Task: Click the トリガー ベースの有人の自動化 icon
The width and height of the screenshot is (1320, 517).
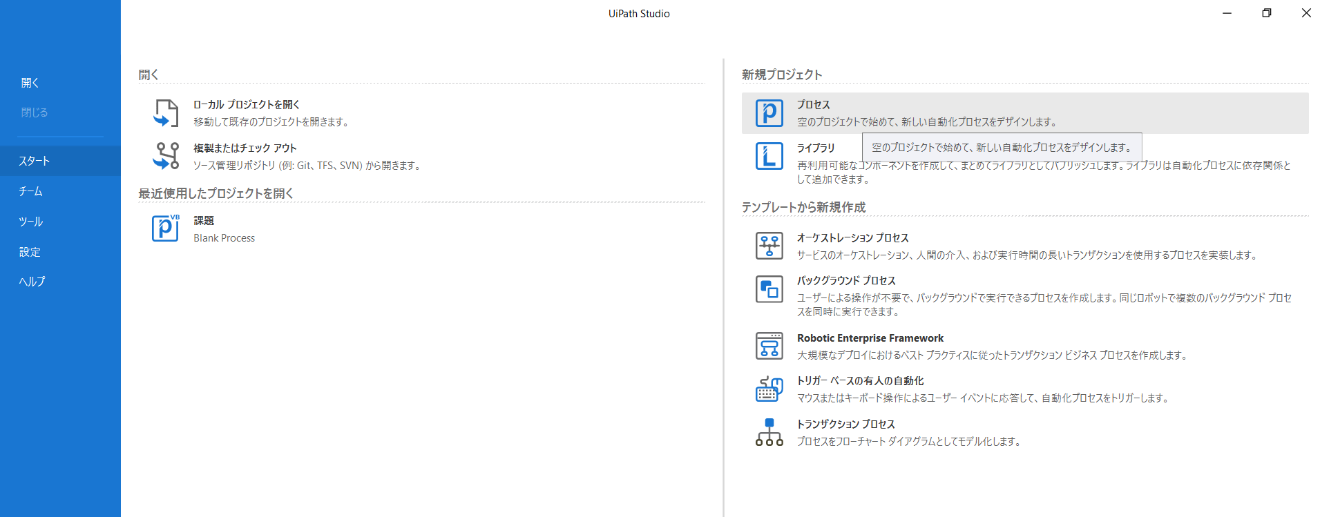Action: coord(769,389)
